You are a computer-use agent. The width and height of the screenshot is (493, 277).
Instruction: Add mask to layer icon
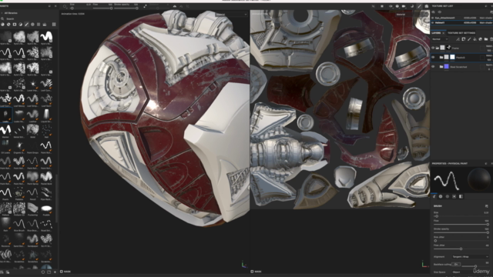(x=464, y=39)
